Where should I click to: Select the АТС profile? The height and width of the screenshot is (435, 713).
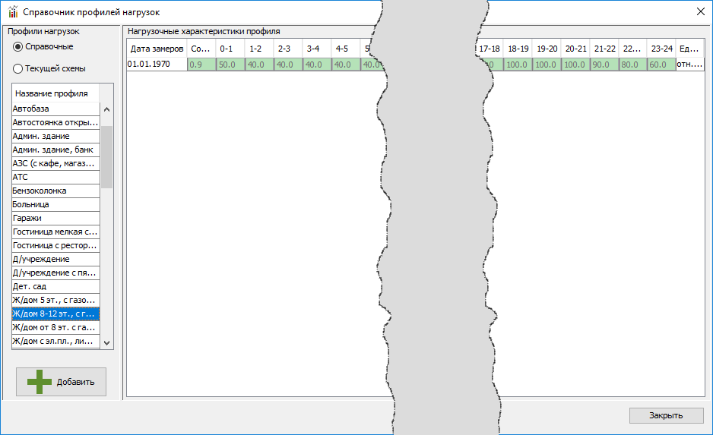tap(55, 177)
